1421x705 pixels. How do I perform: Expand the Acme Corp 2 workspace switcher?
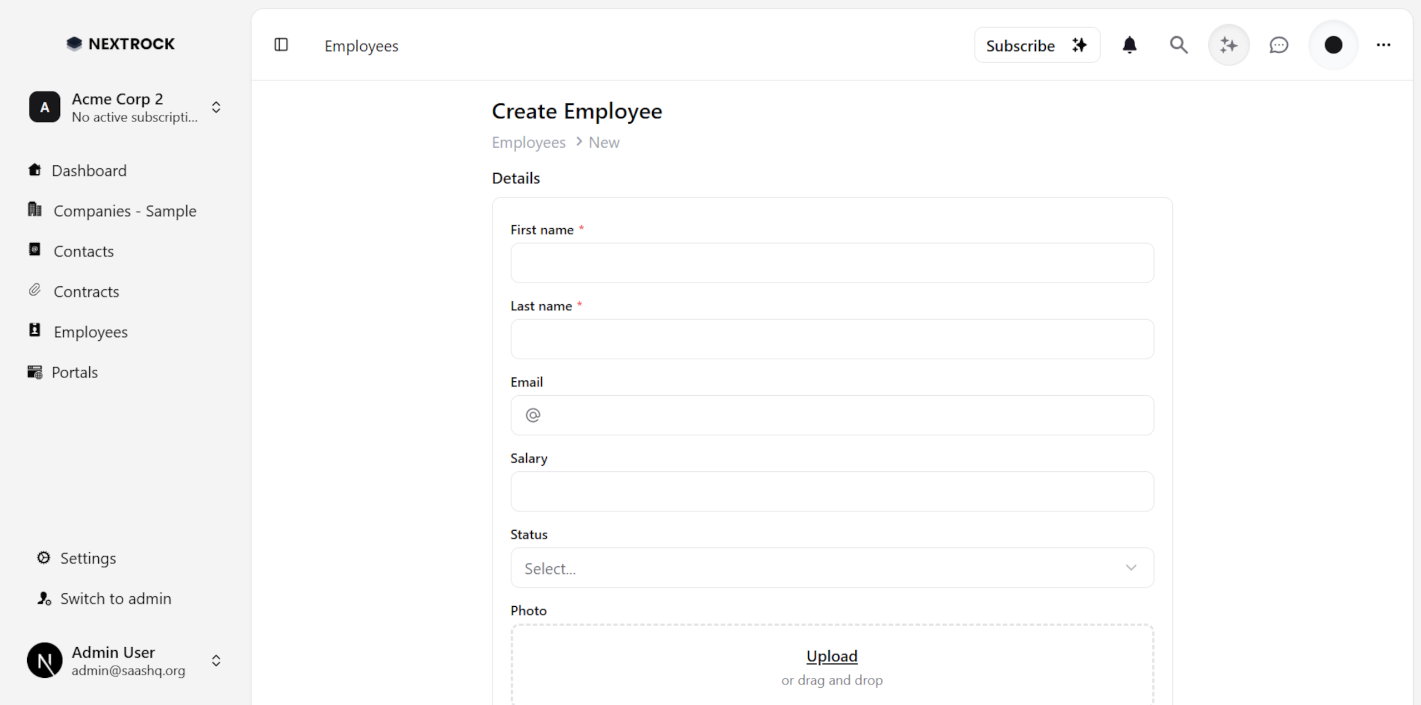pyautogui.click(x=216, y=107)
